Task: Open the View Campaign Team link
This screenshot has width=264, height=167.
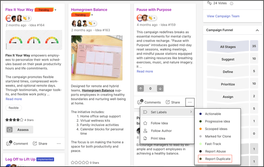Action: point(223,16)
